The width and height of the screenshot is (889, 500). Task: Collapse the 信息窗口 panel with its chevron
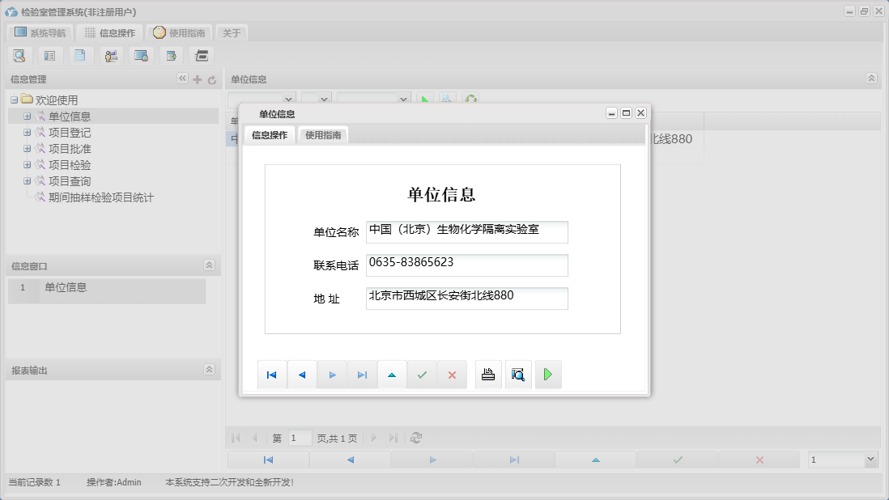click(208, 265)
